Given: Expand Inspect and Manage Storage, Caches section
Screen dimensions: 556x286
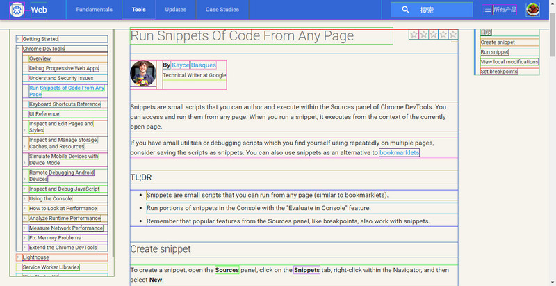Looking at the screenshot, I should click(x=25, y=147).
